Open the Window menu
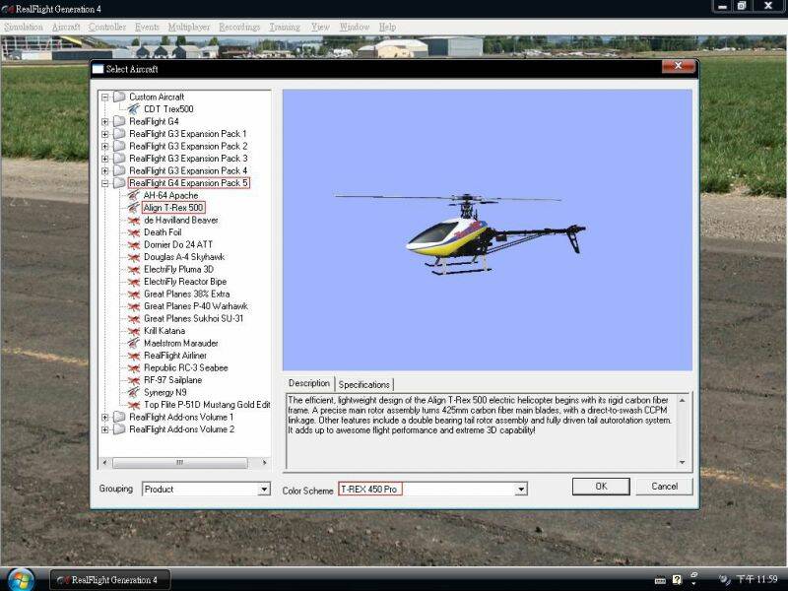This screenshot has height=591, width=788. (x=355, y=28)
